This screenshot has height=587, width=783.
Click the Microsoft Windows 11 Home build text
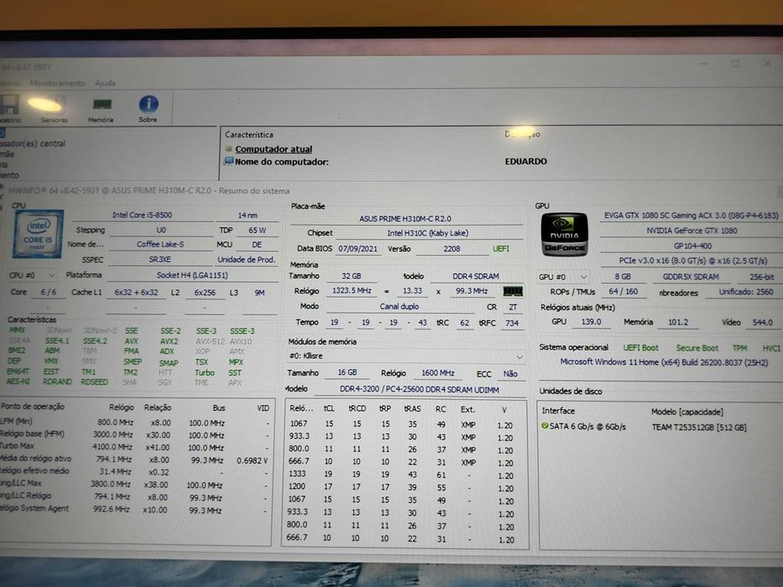click(x=664, y=362)
